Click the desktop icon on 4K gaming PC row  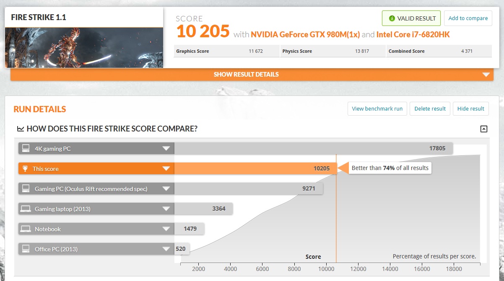click(x=26, y=148)
